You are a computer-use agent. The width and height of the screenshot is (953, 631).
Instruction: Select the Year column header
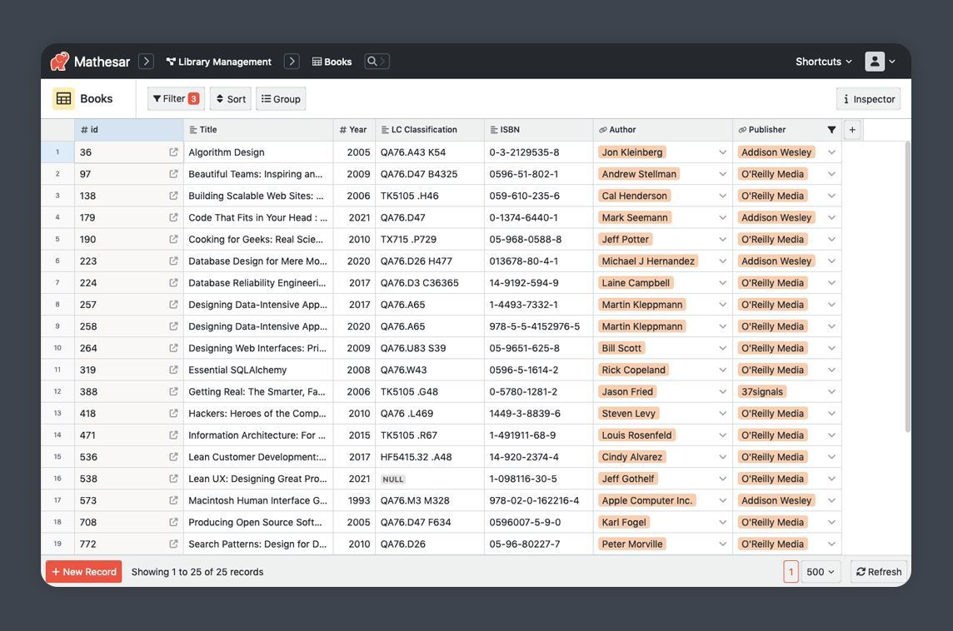354,130
